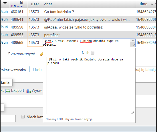Click the pencil edit icon by 'Z zaznaczonymi'
Screen dimensions: 157x132
pos(41,54)
